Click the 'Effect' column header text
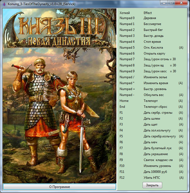The height and width of the screenshot is (193, 190). [x=148, y=13]
